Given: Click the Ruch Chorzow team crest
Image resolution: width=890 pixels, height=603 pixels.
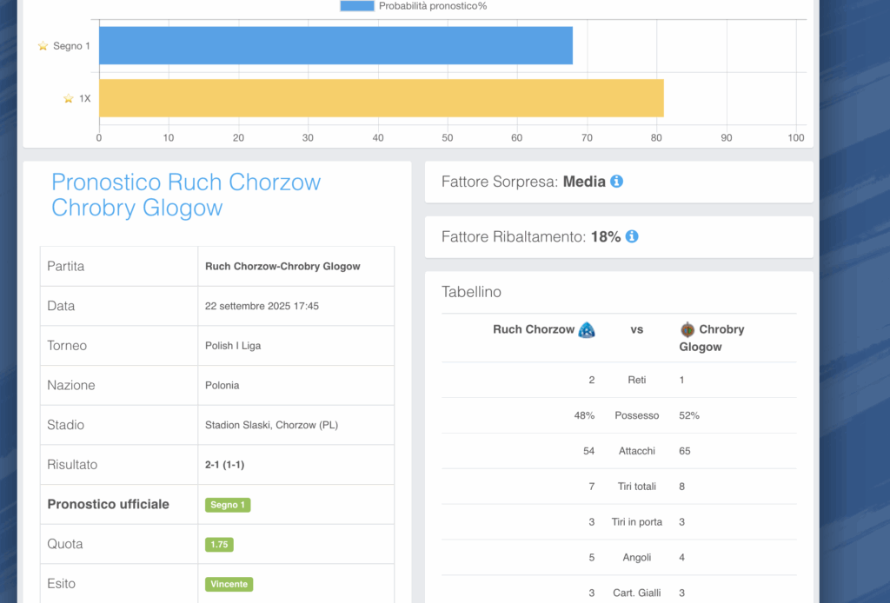Looking at the screenshot, I should [587, 329].
